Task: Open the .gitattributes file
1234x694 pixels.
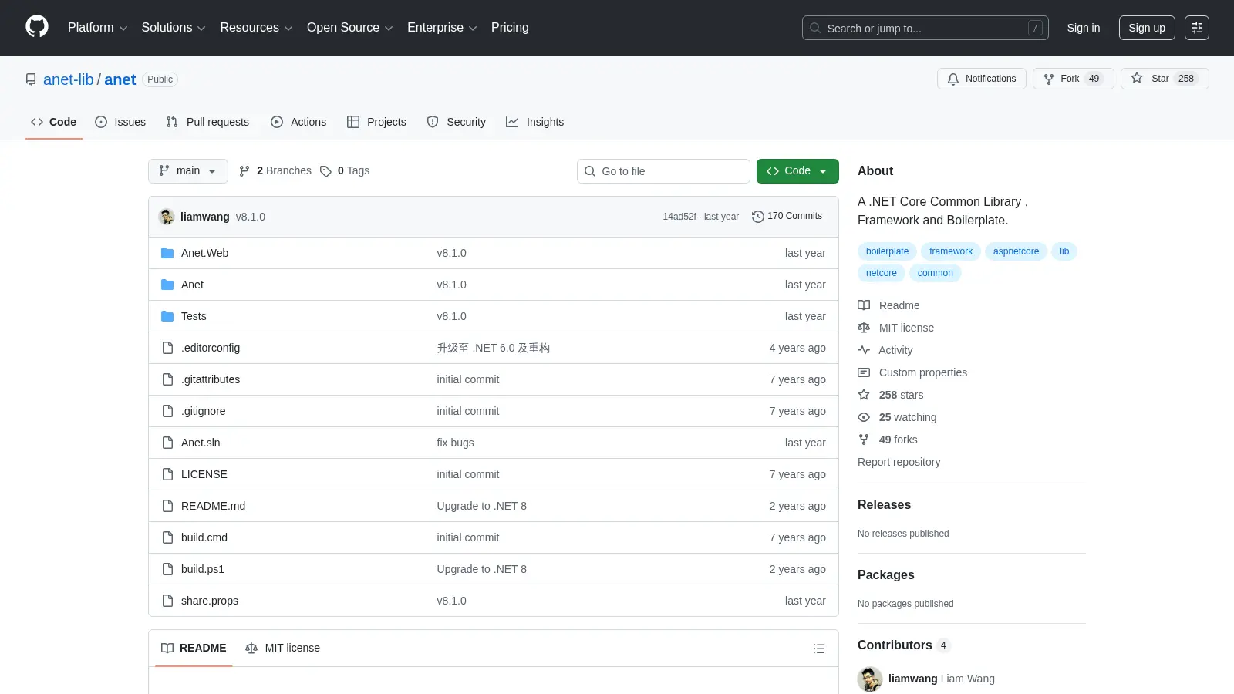Action: click(x=211, y=379)
